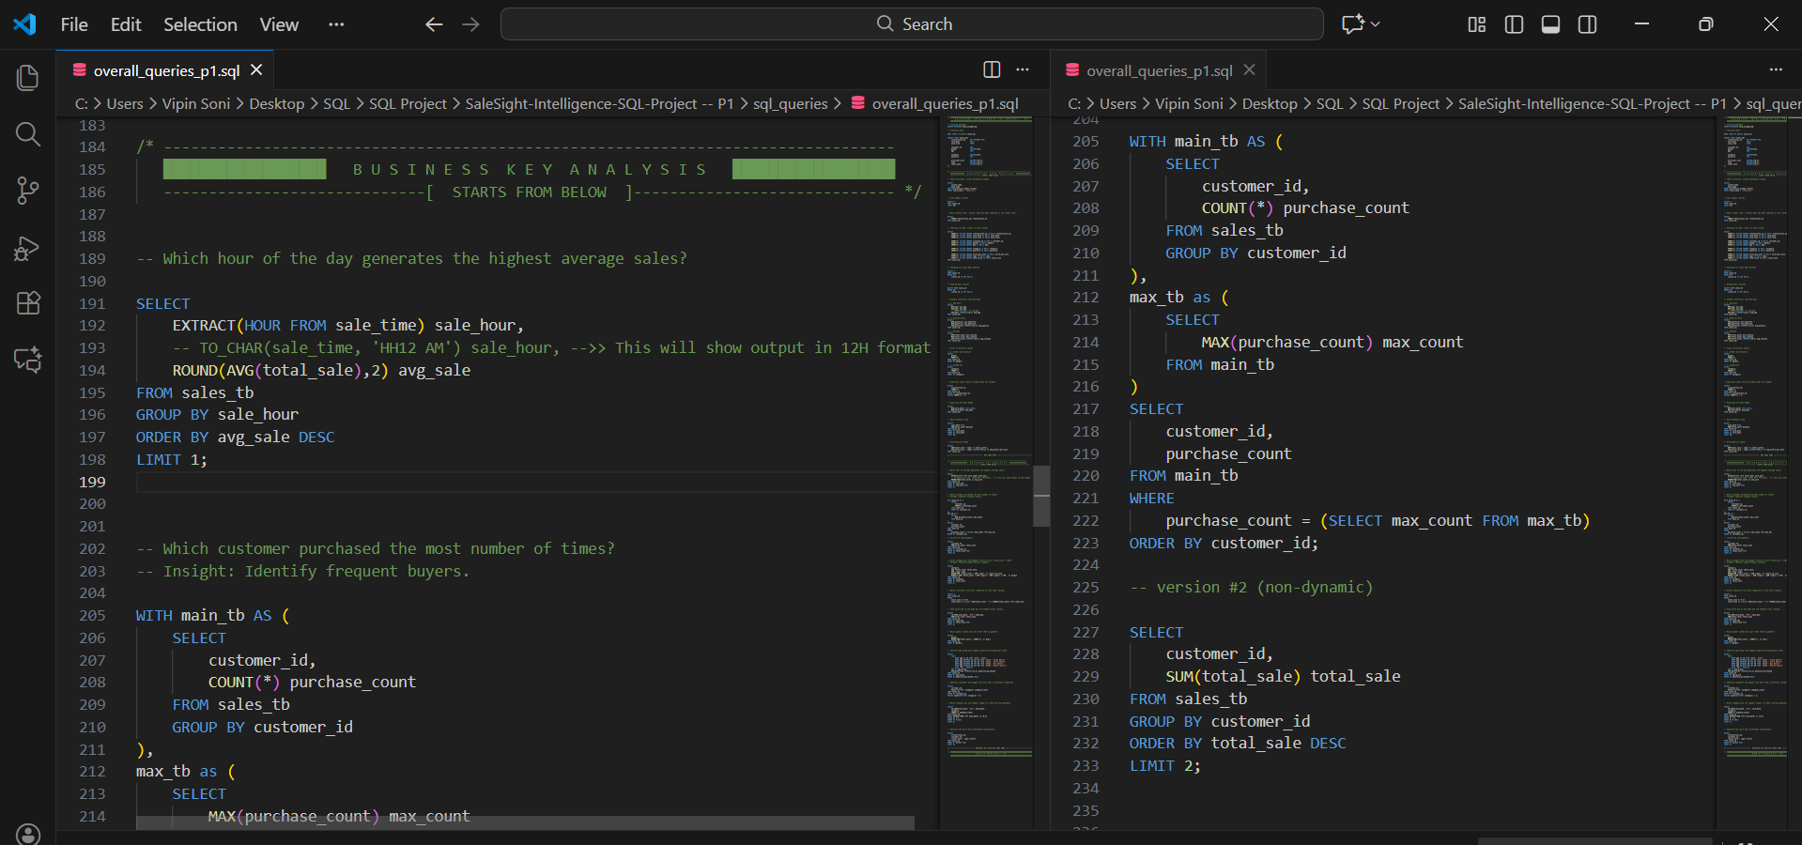1802x845 pixels.
Task: Toggle the primary side bar layout button
Action: (x=1514, y=24)
